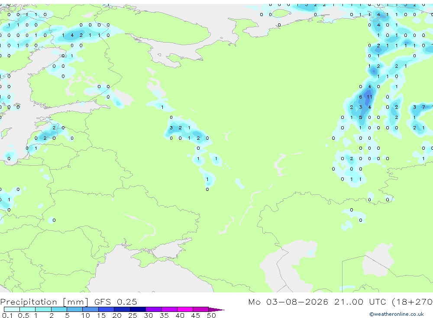Click the 2–5 mm legend color swatch
This screenshot has width=433, height=318.
[x=59, y=309]
